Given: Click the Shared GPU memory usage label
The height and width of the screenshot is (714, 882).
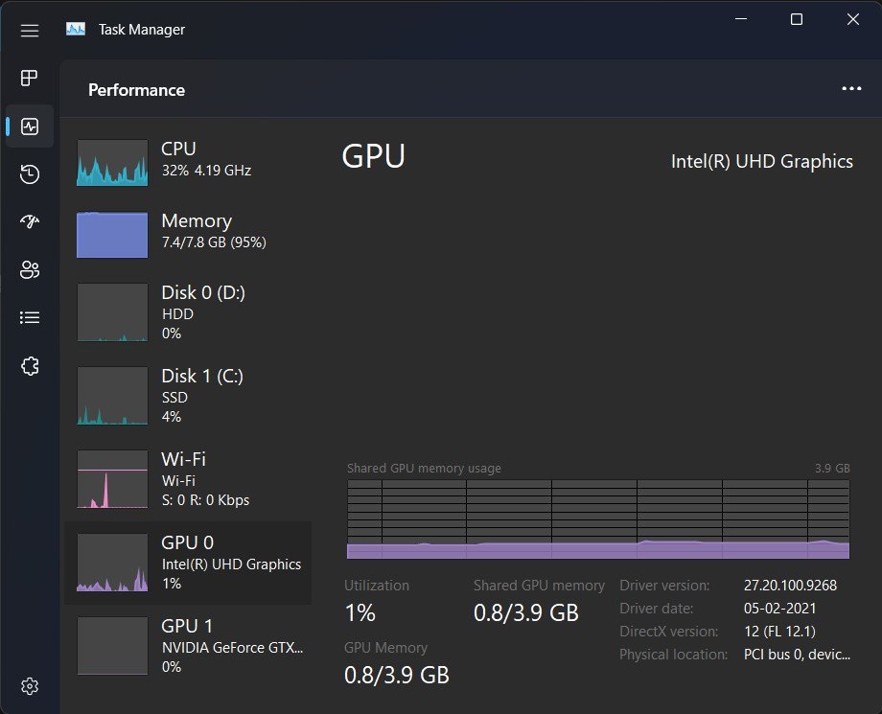Looking at the screenshot, I should (x=424, y=469).
